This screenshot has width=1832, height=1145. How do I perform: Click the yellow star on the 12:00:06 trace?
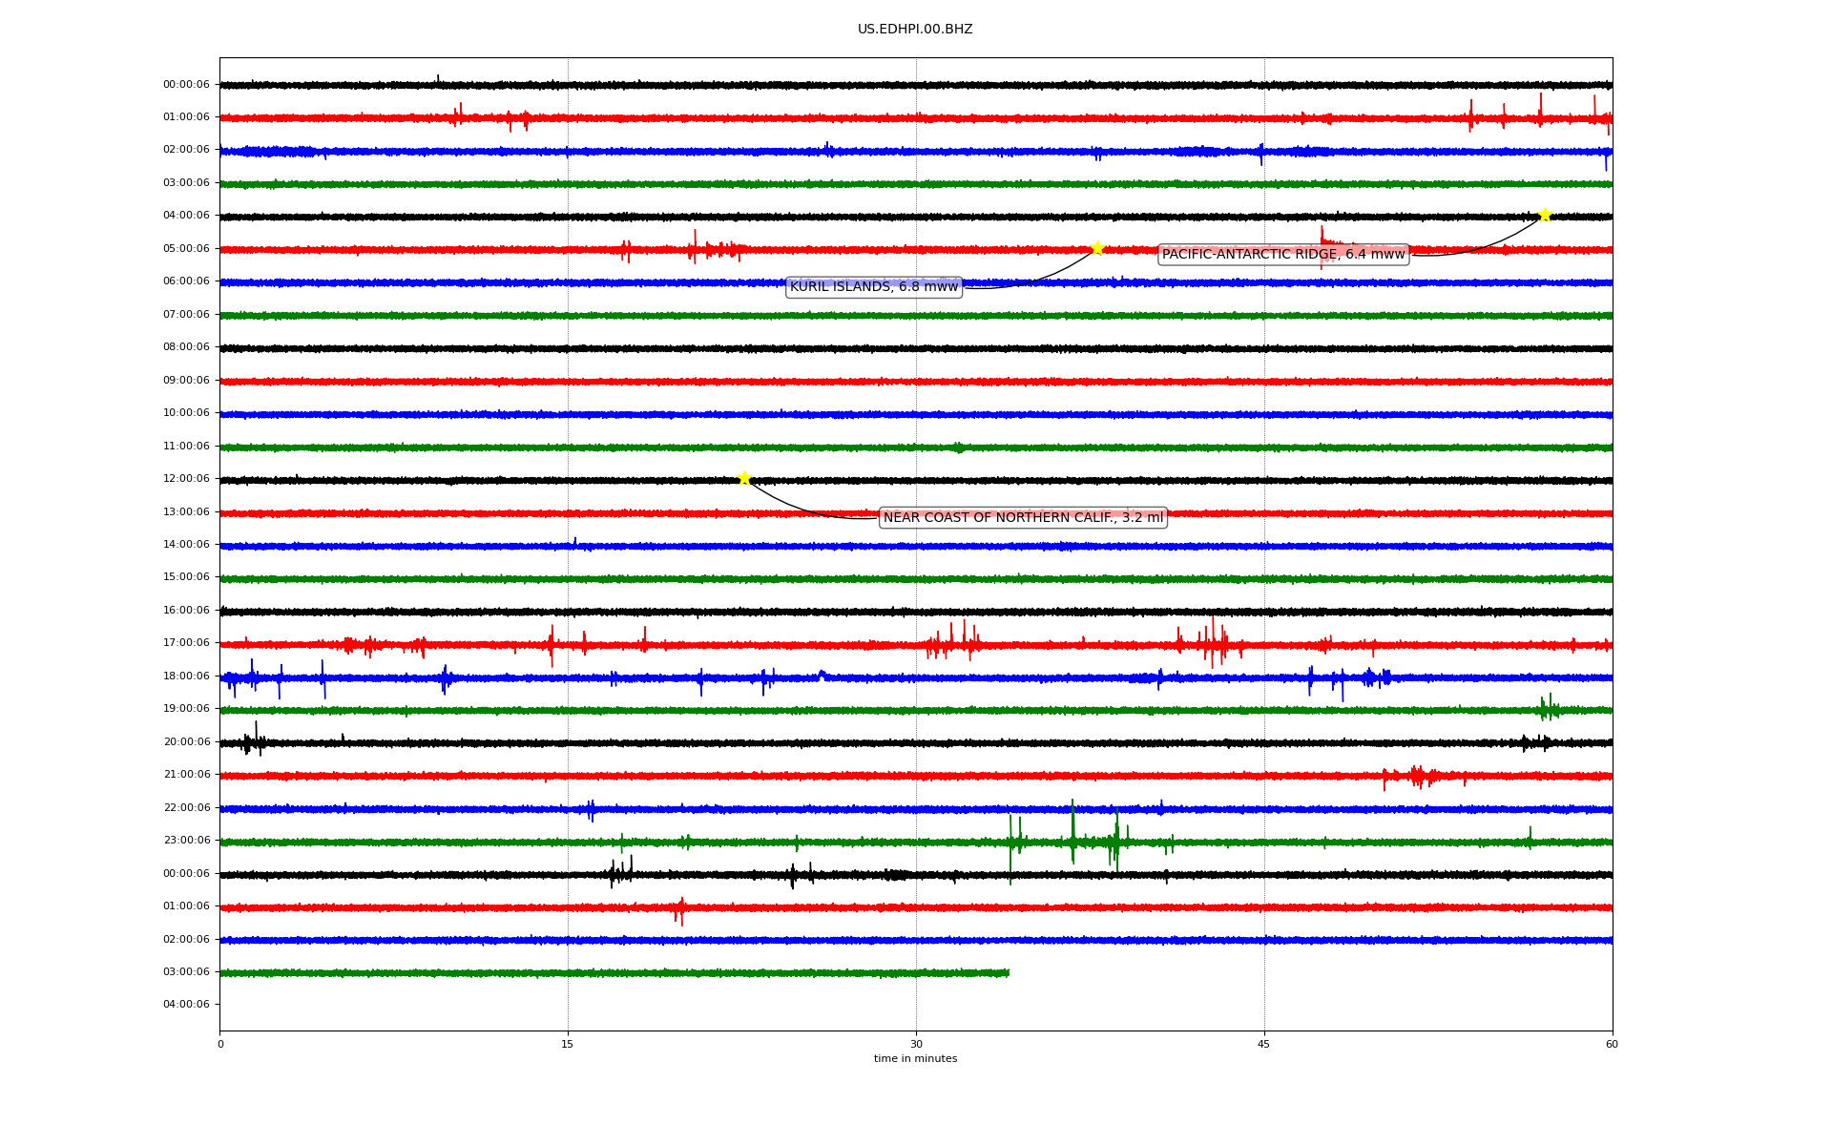pos(744,478)
